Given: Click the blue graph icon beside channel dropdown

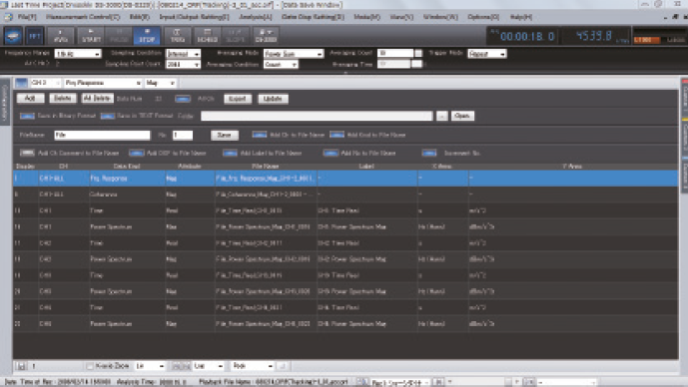Looking at the screenshot, I should 21,83.
